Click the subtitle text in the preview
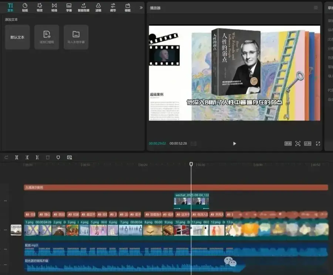The image size is (333, 275). (235, 102)
